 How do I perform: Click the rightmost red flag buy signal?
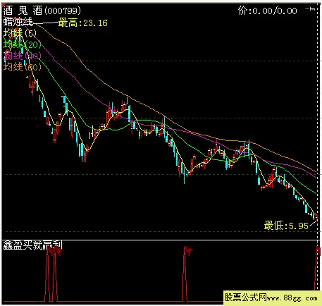318,250
